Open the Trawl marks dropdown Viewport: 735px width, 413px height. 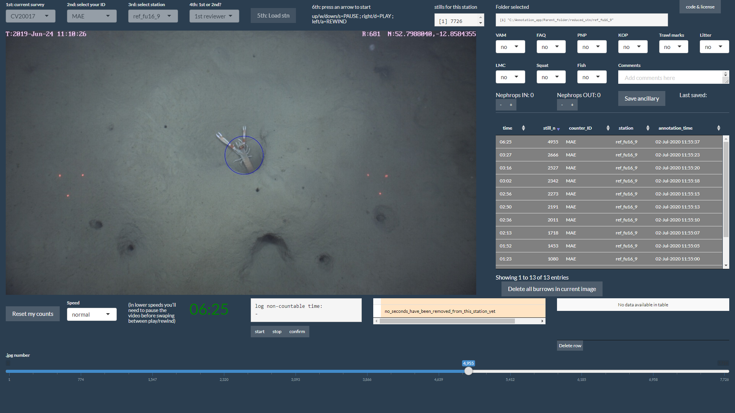tap(673, 47)
